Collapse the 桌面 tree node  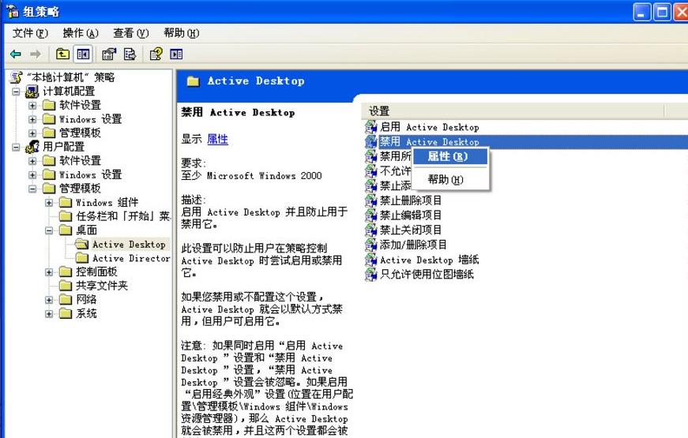pos(49,230)
